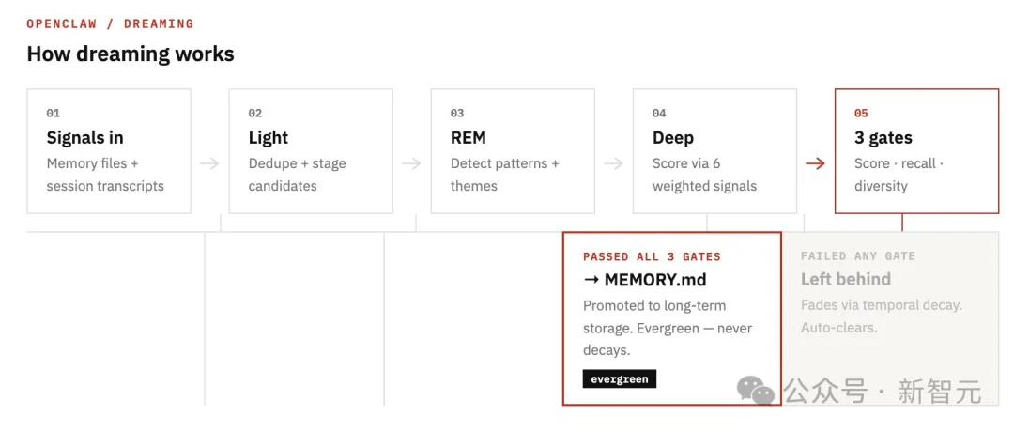Select the Signals in step card
This screenshot has height=432, width=1014.
pyautogui.click(x=109, y=151)
